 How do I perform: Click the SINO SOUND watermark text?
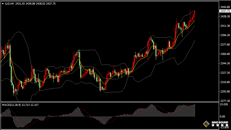pos(220,122)
